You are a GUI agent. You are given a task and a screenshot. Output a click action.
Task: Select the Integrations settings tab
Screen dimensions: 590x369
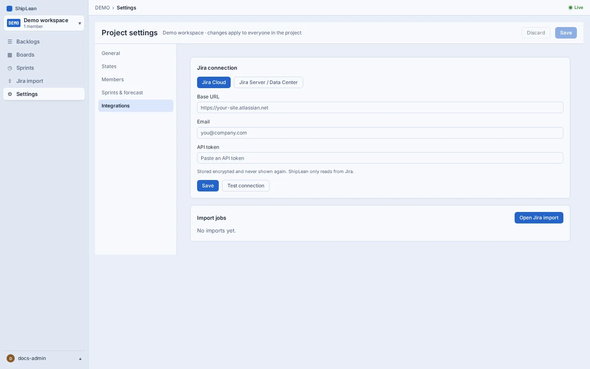click(136, 106)
